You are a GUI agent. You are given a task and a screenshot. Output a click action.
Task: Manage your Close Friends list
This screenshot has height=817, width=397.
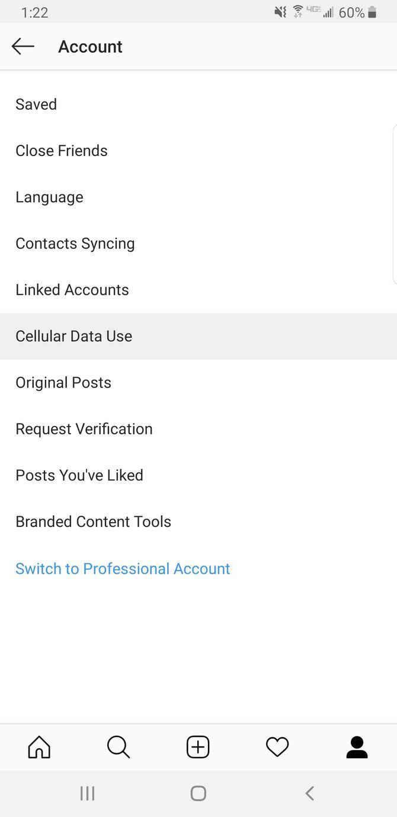point(61,151)
